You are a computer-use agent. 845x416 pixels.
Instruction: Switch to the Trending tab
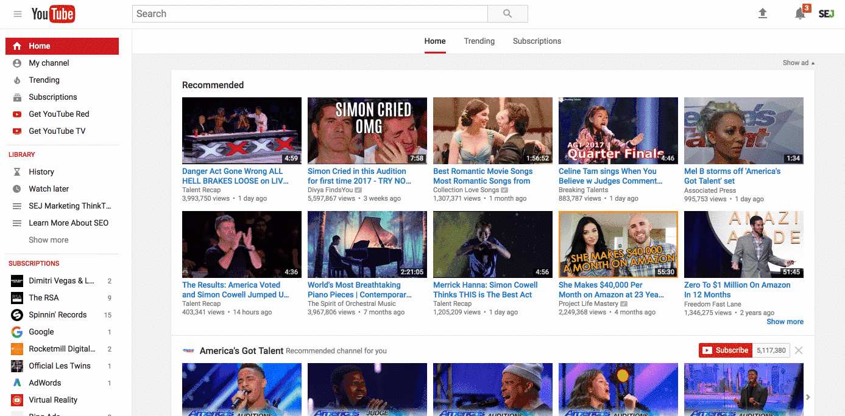pyautogui.click(x=479, y=41)
